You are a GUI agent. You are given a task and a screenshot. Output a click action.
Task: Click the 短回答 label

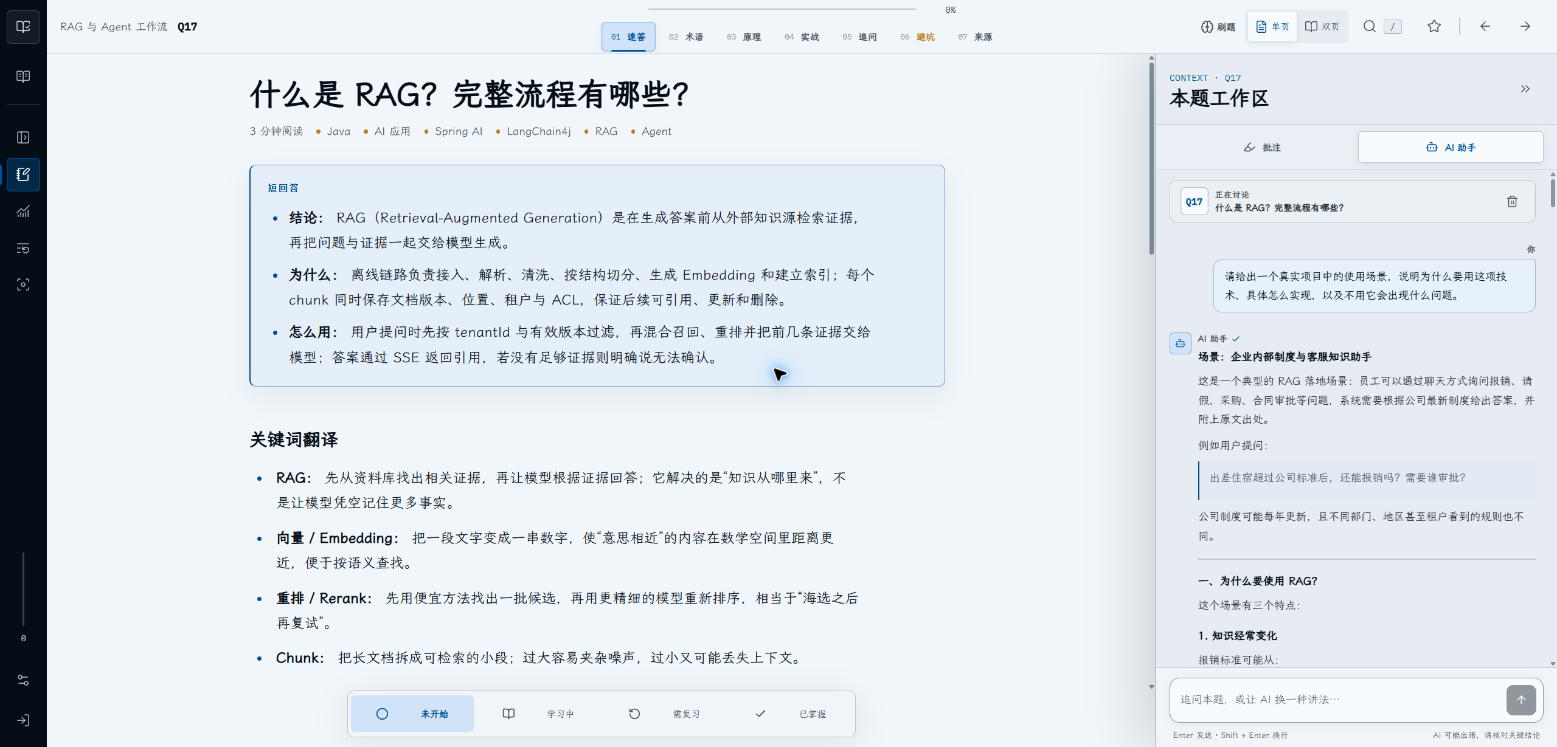pos(283,188)
